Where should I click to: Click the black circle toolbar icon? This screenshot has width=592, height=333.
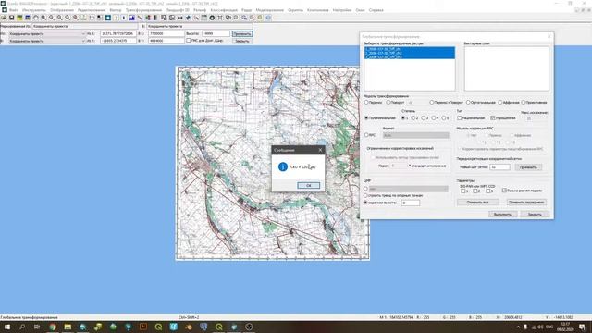coord(212,18)
